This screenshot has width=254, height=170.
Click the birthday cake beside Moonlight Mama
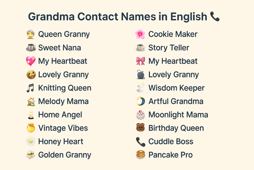[x=140, y=115]
